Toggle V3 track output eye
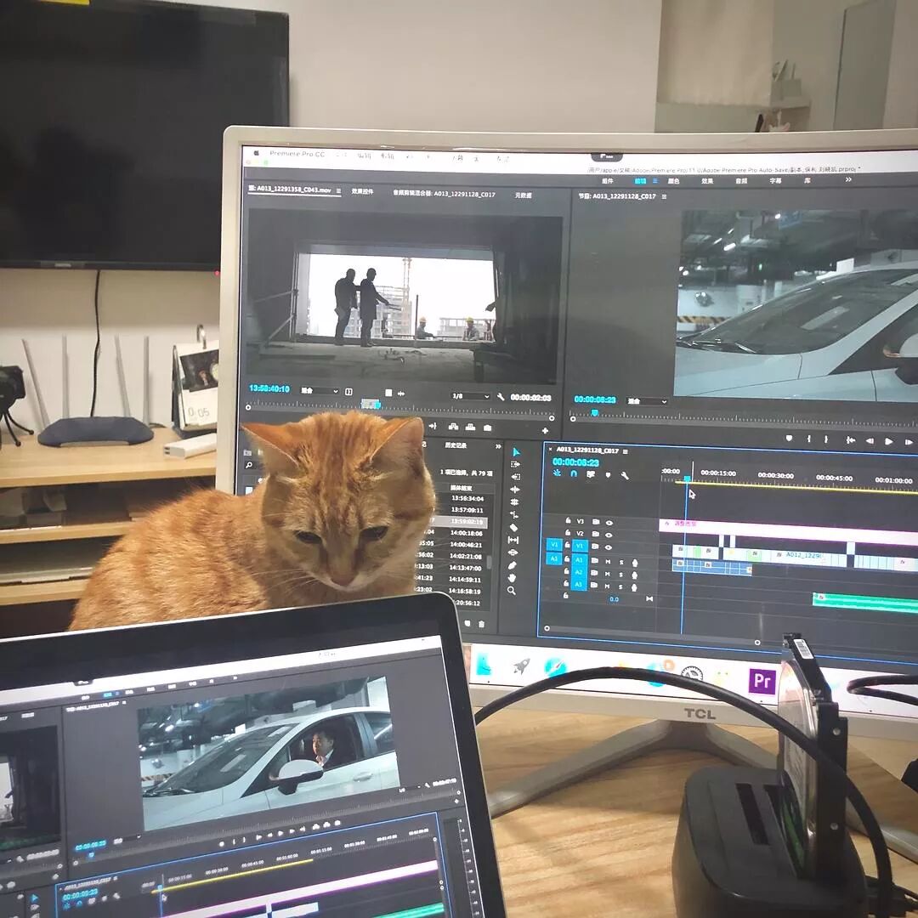918x918 pixels. 609,522
